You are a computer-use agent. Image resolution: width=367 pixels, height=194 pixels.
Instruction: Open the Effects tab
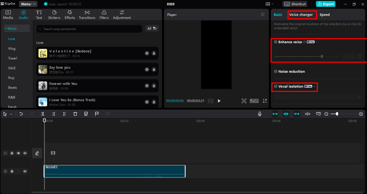tap(70, 15)
